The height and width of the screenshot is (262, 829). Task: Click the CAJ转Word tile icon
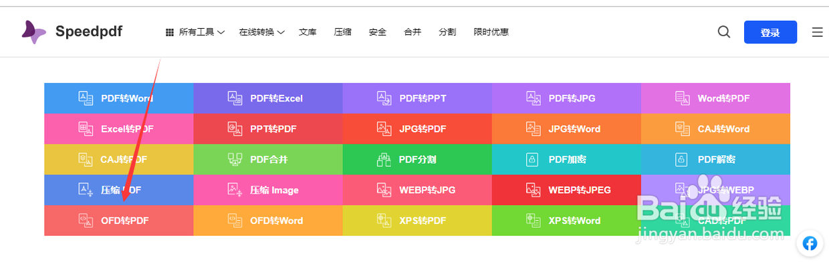point(682,128)
